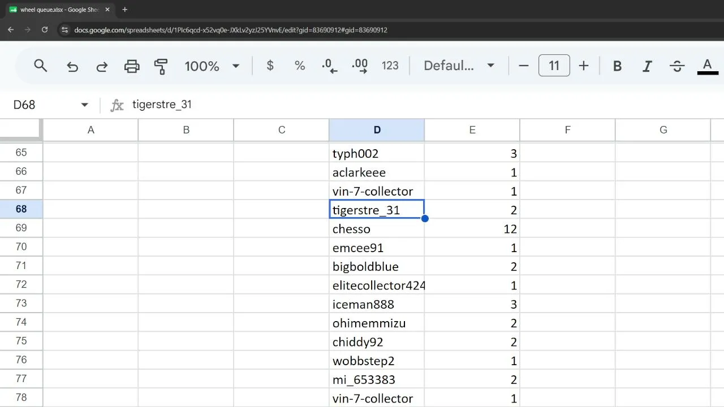Select column B header
The width and height of the screenshot is (724, 407).
click(x=186, y=130)
